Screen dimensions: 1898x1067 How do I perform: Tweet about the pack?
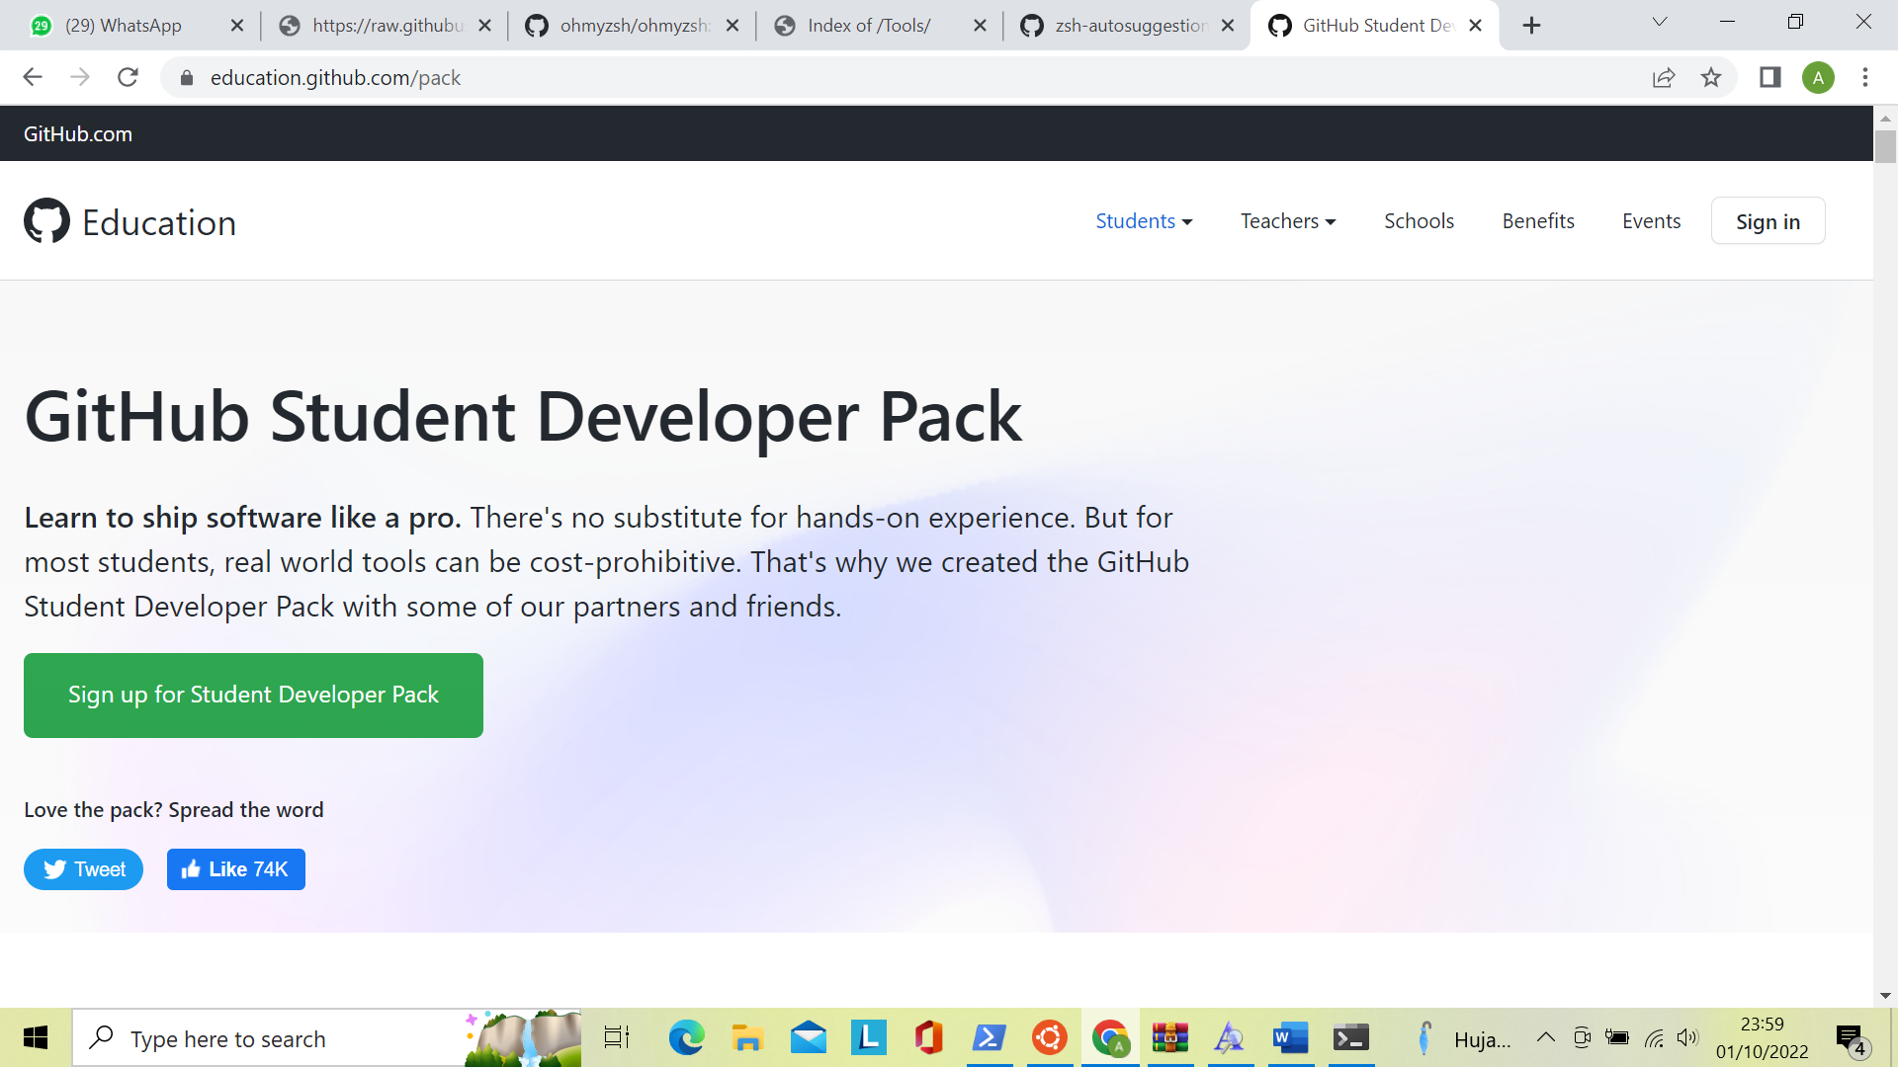[x=83, y=869]
